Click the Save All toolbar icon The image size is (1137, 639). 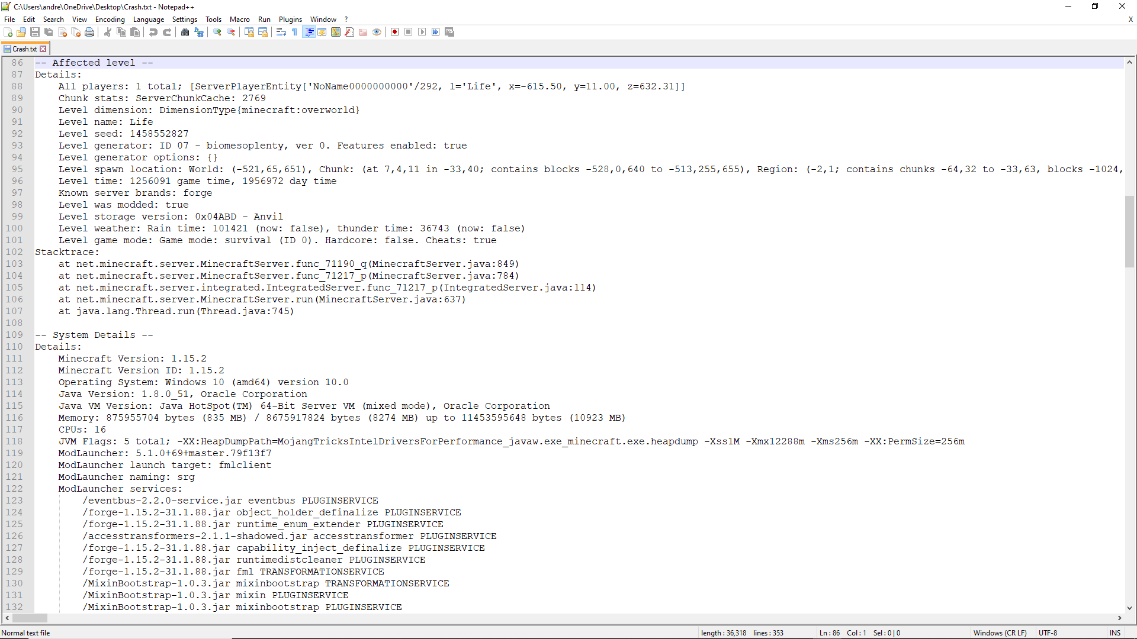49,32
